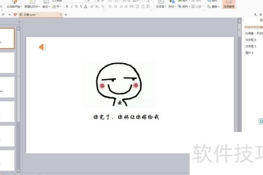Viewport: 263px width, 175px height.
Task: Apply superscript x² formatting
Action: pos(92,7)
